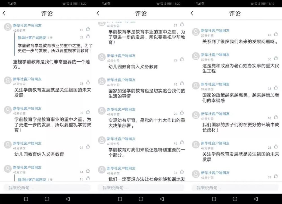Tap the 评论 header on the middle screen
Viewport: 282px width, 204px height.
pyautogui.click(x=141, y=13)
